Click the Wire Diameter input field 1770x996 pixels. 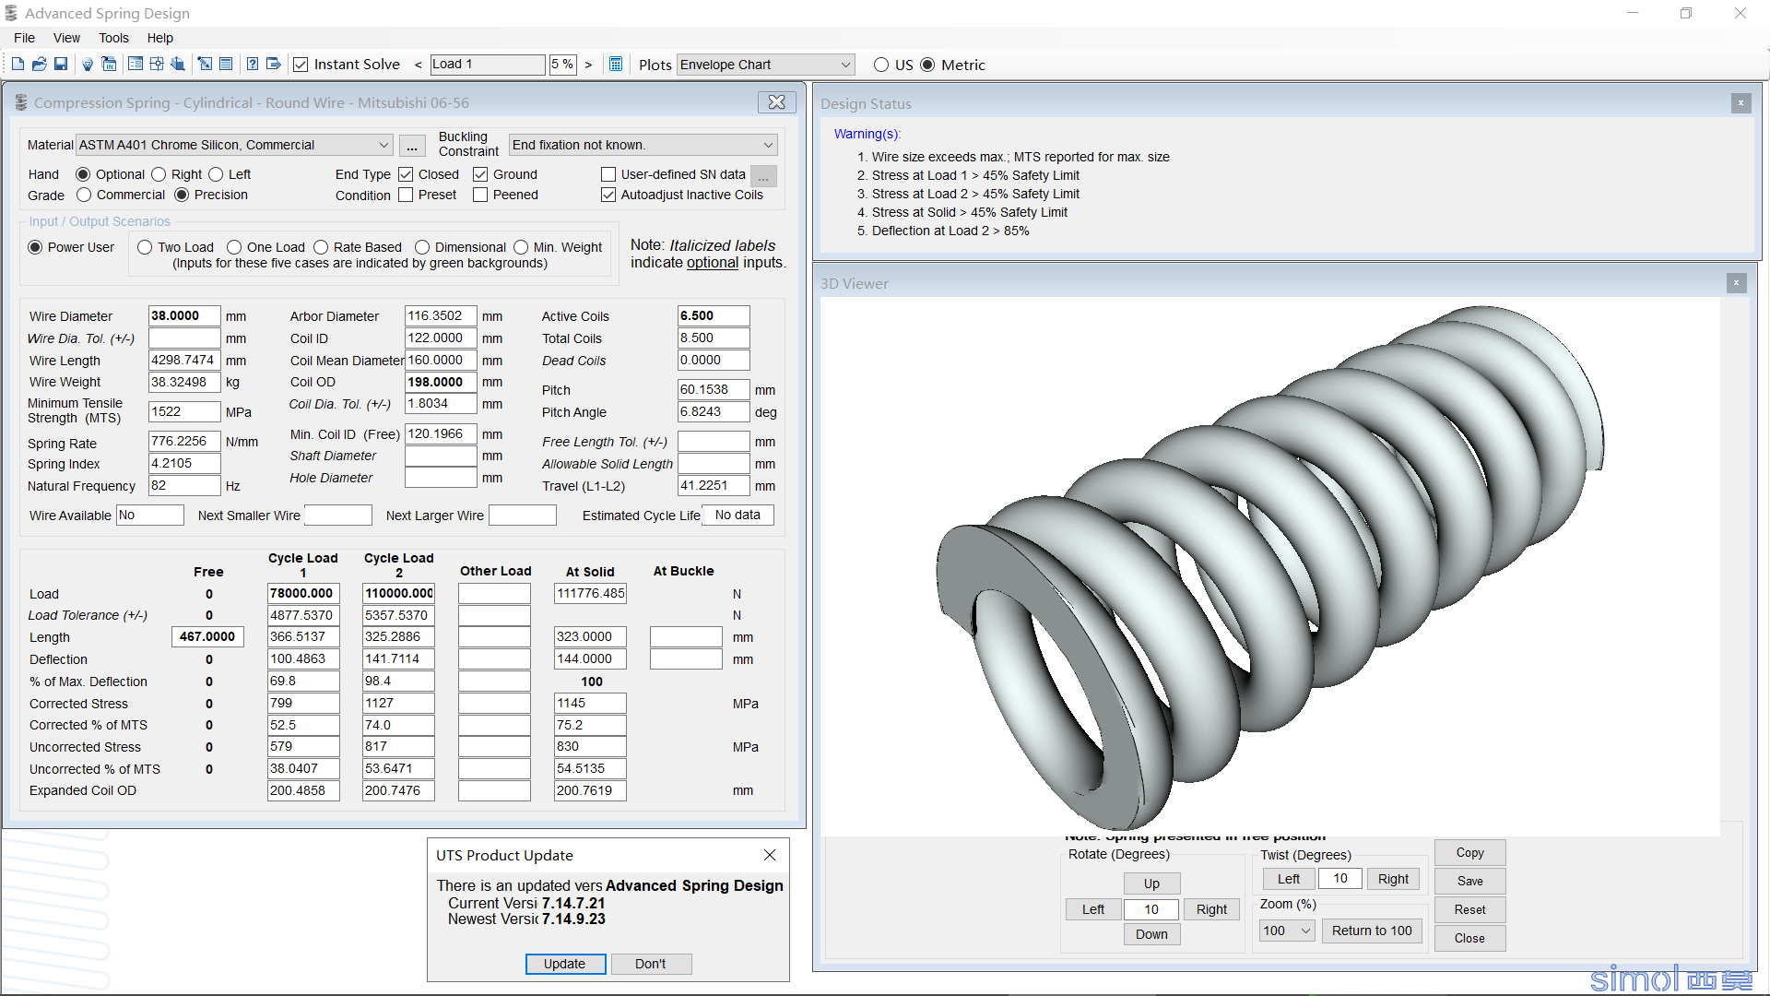pos(184,315)
